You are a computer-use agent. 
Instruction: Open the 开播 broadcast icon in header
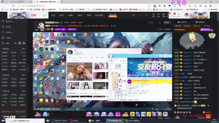163,15
